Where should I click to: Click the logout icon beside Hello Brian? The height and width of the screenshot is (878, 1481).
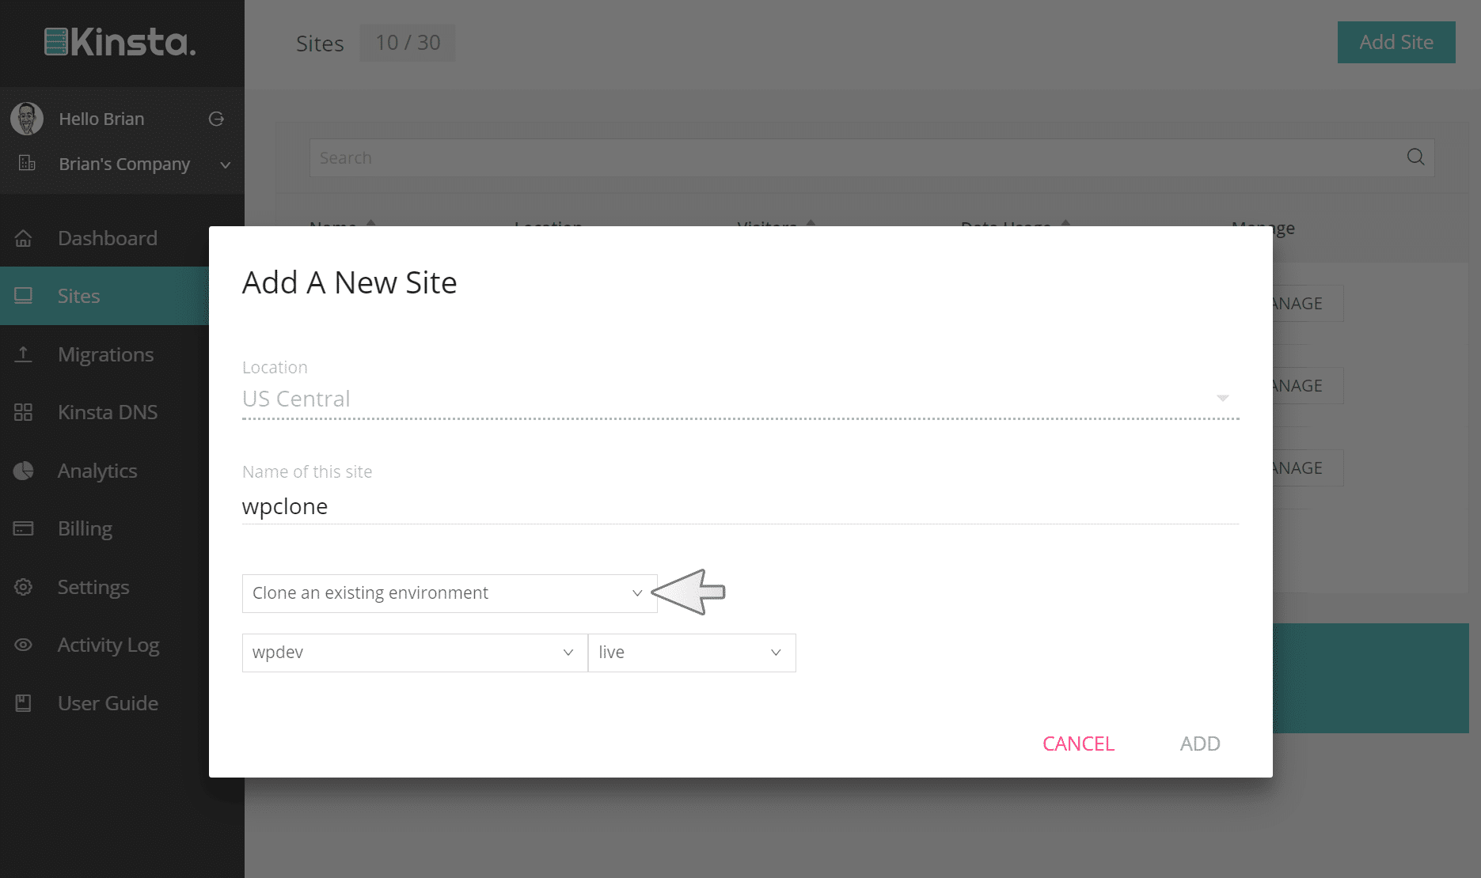click(216, 119)
